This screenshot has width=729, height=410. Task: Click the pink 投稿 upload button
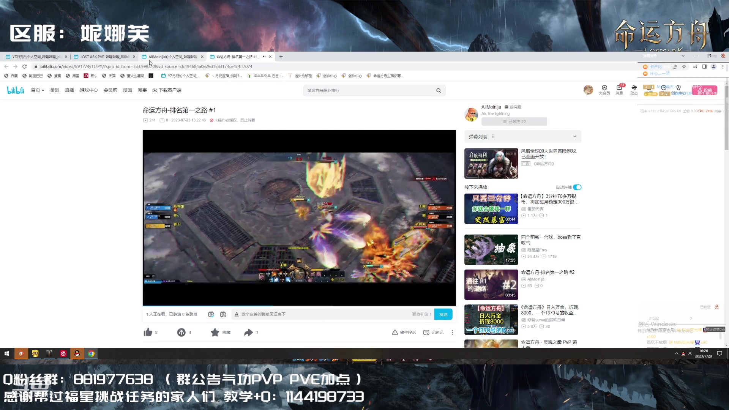click(705, 90)
